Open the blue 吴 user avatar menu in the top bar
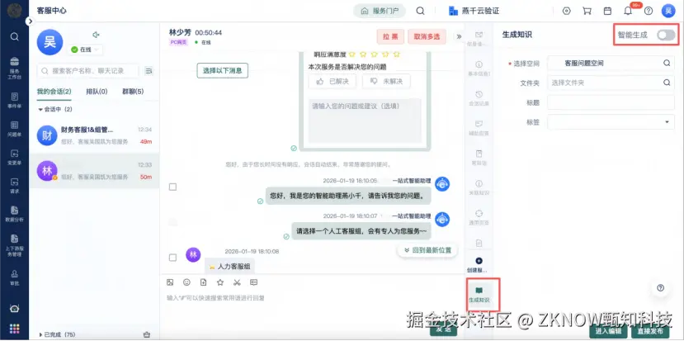 tap(668, 11)
